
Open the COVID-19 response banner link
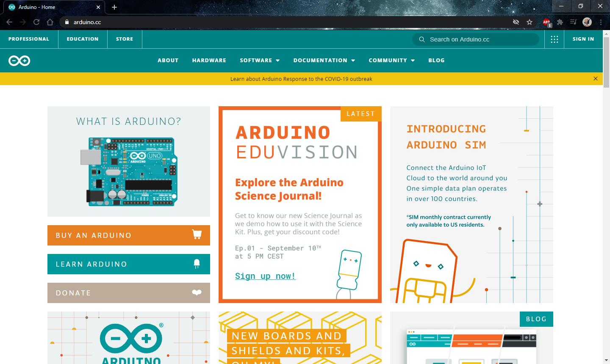[301, 79]
